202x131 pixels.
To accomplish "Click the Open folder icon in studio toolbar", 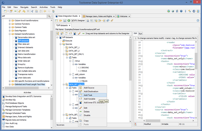I will 61,21.
